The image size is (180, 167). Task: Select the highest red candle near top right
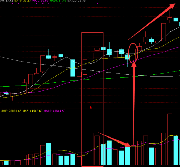pos(170,19)
